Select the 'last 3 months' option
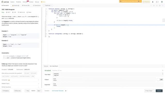 coord(6,76)
